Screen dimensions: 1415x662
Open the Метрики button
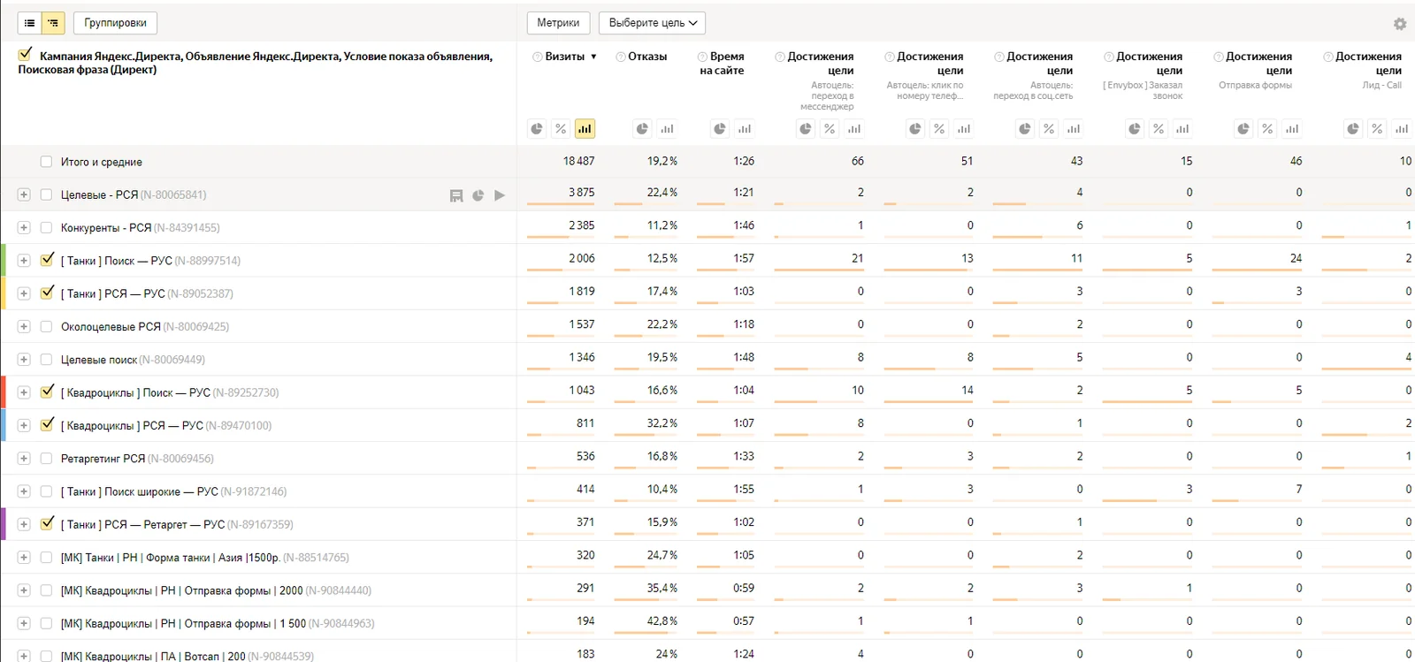point(558,23)
